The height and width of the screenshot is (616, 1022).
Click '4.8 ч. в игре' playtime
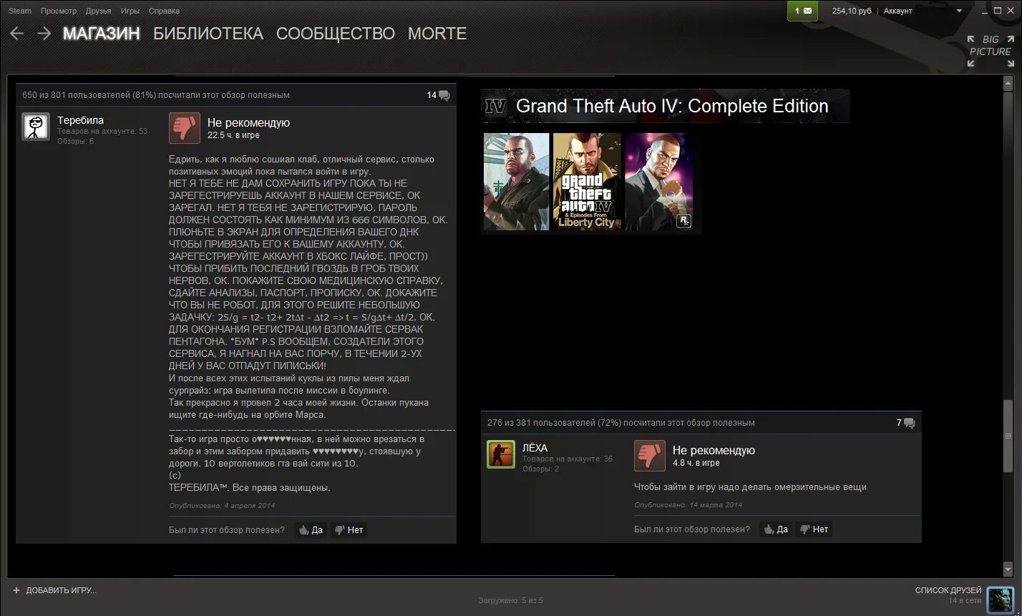point(696,463)
